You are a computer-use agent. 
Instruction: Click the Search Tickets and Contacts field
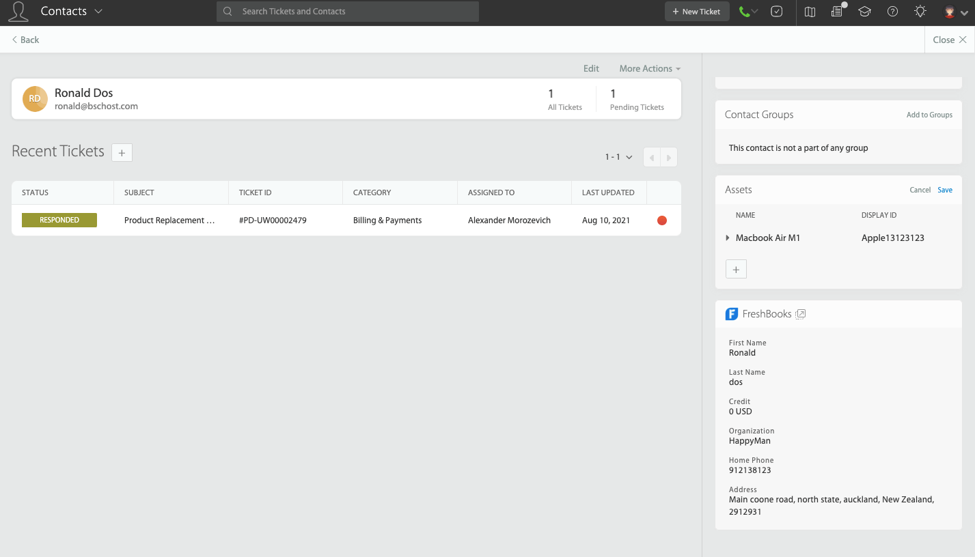pyautogui.click(x=347, y=12)
